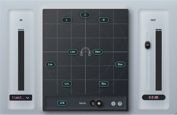Mute the L front left speaker
The height and width of the screenshot is (115, 177).
coord(67,20)
